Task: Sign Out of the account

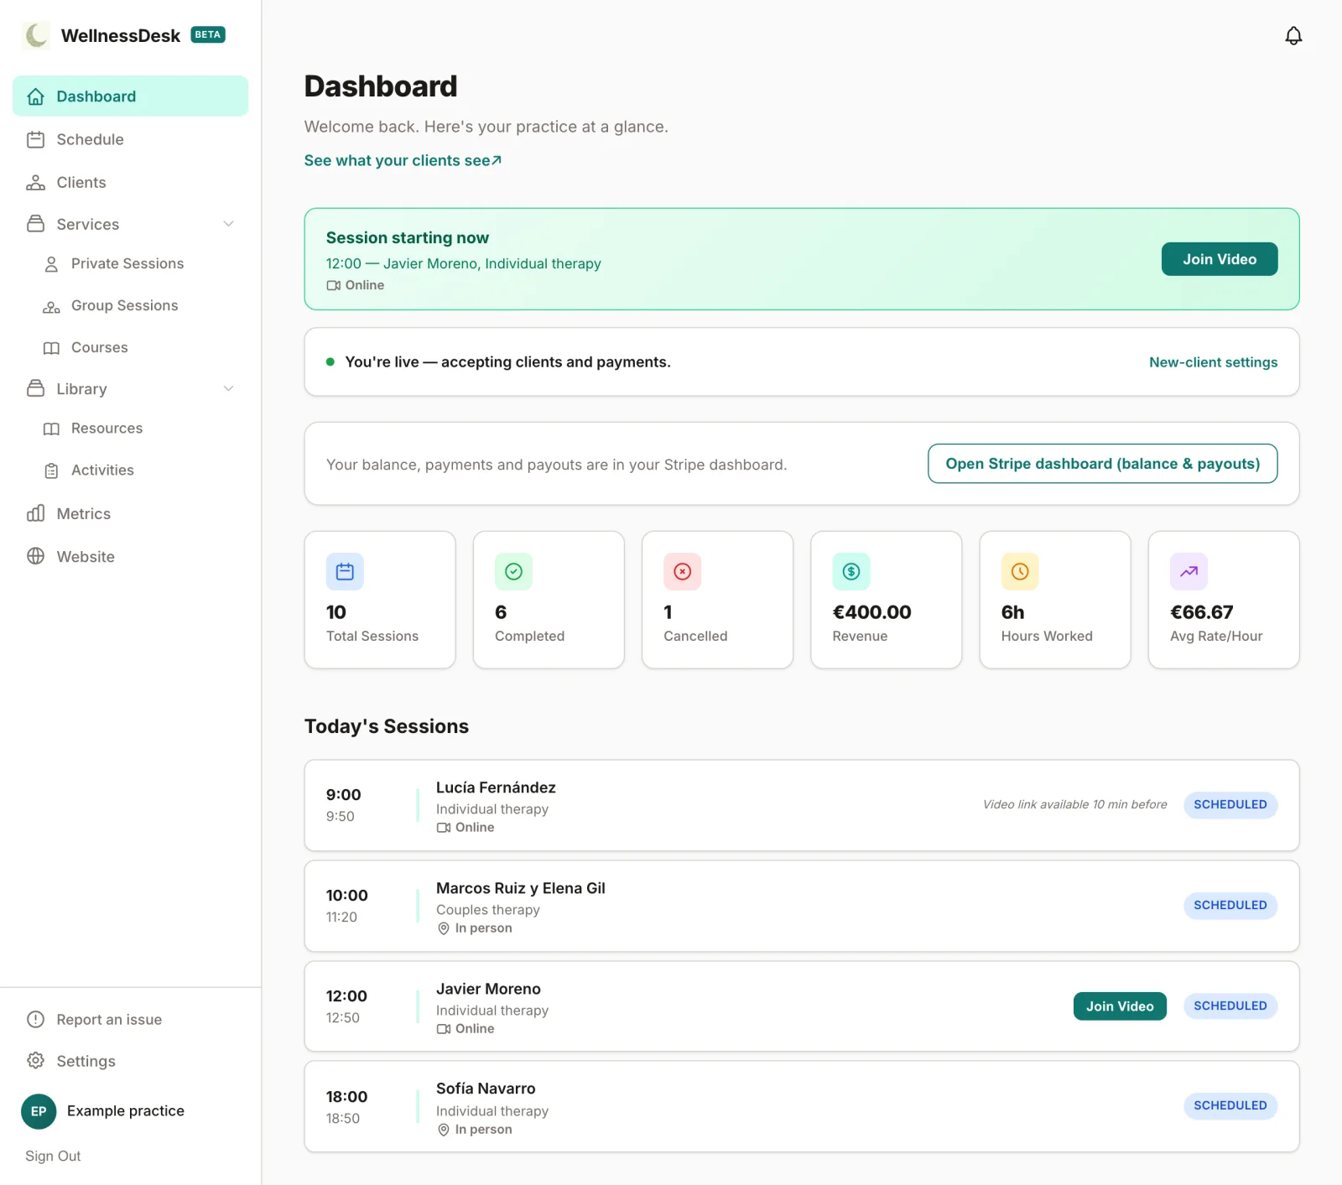Action: (53, 1156)
